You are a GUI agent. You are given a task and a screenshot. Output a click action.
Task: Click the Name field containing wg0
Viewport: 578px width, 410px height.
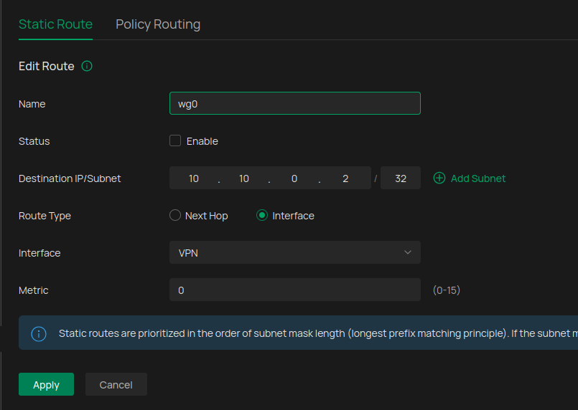295,103
